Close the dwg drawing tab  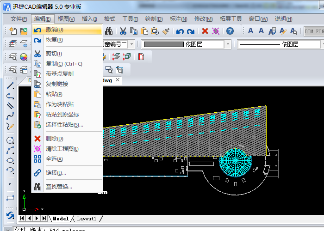pyautogui.click(x=118, y=79)
